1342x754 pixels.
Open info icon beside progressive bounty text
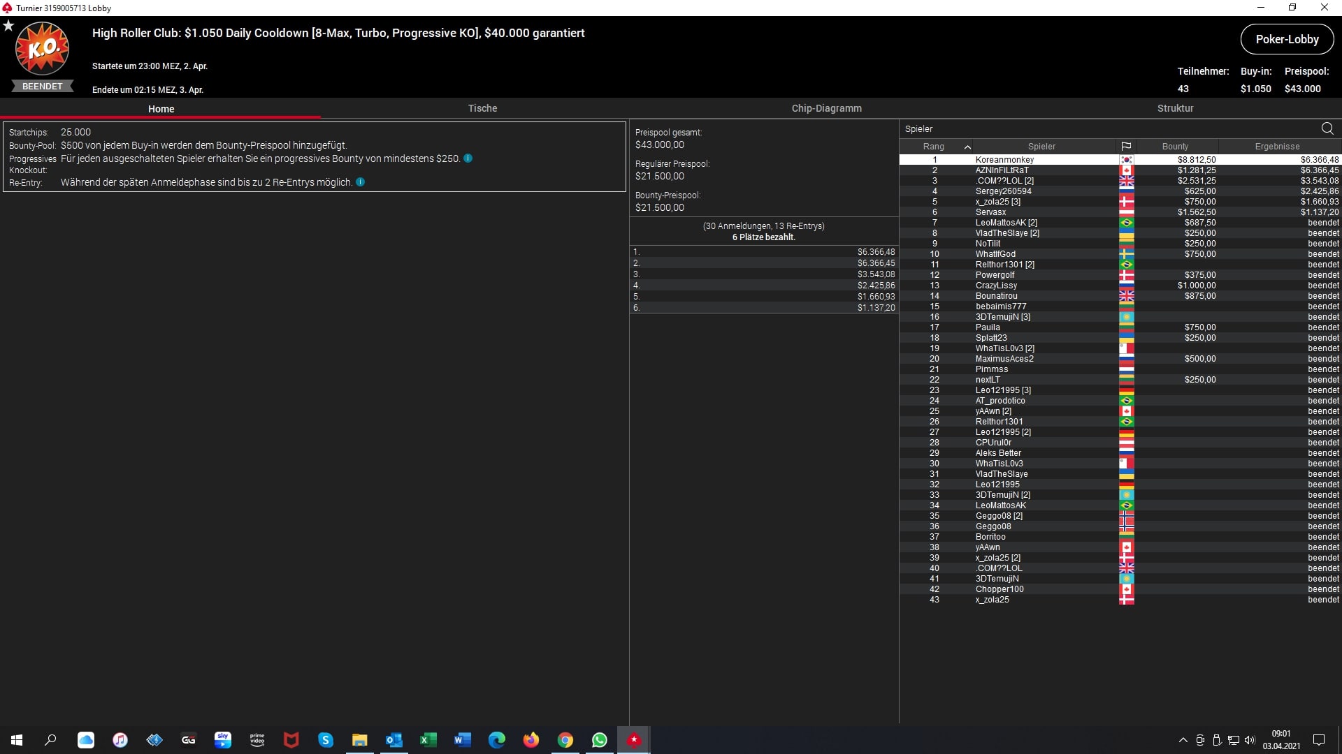pos(468,158)
